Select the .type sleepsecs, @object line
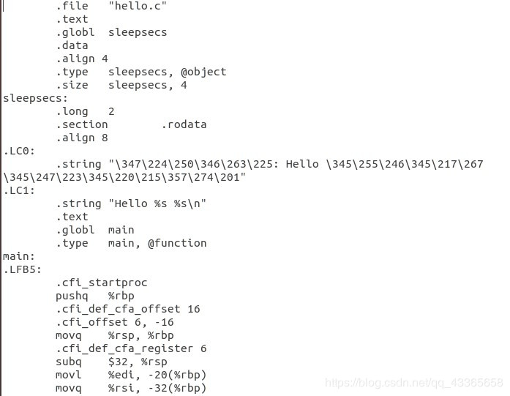Viewport: 510px width, 396px height. click(140, 72)
